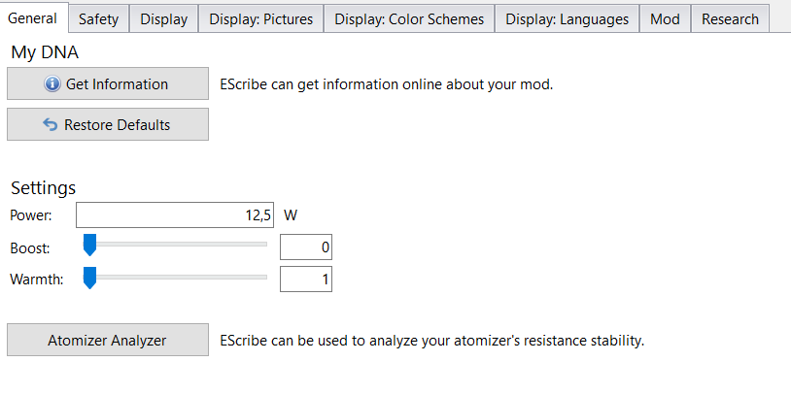Viewport: 791px width, 395px height.
Task: Click the middle of the Warmth slider track
Action: 177,278
